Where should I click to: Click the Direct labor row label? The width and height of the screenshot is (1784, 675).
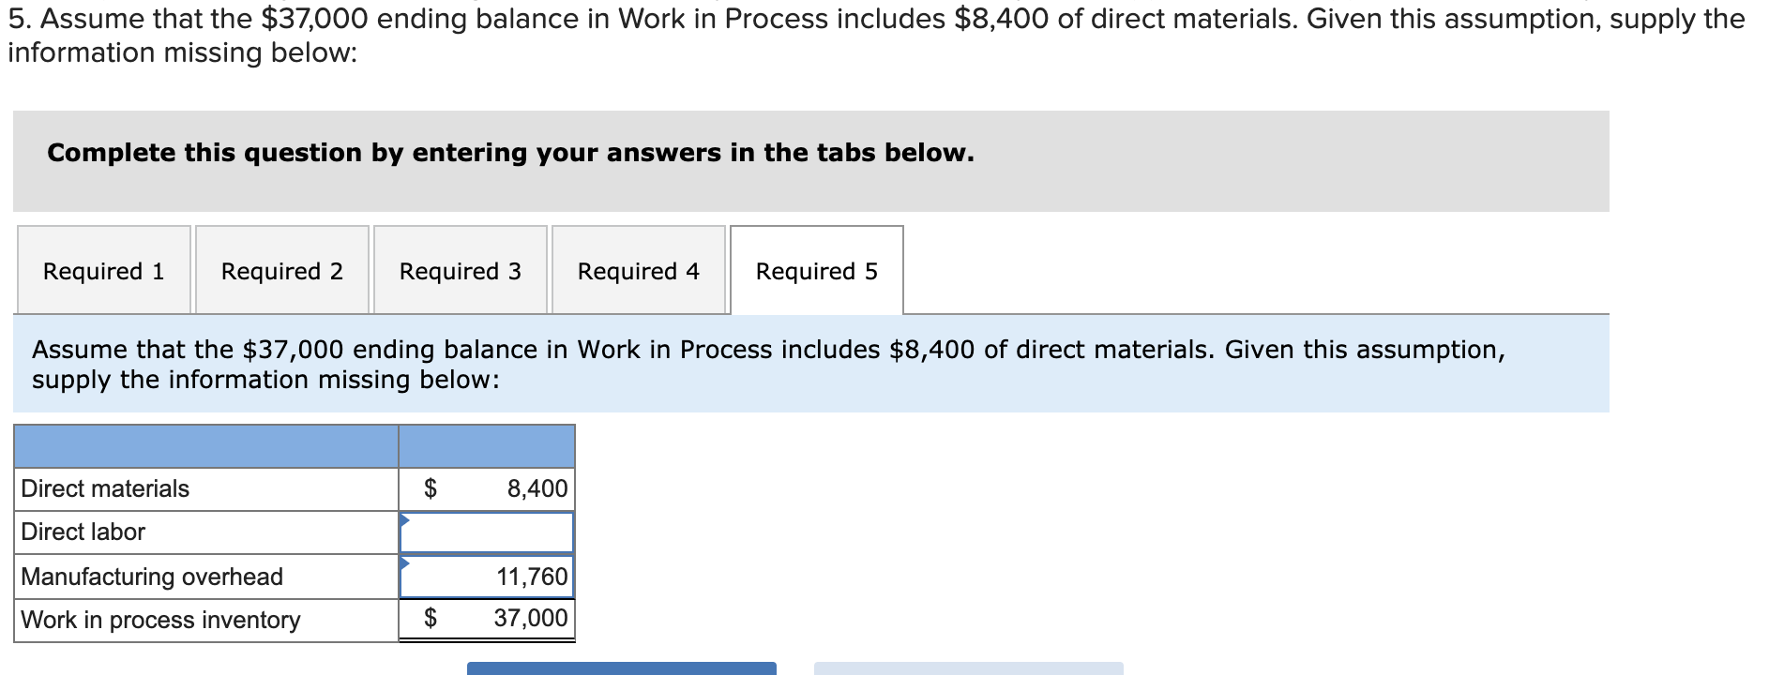83,532
